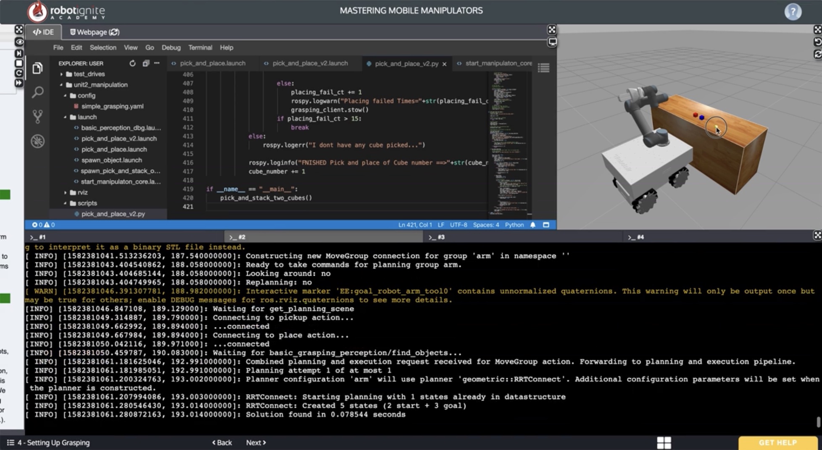Click the terminal vertical scrollbar thumb

818,422
